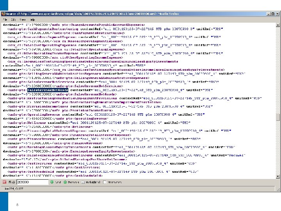Click the EarningsLossesEquityInvestments opening tag
Image resolution: width=281 pixels, height=211 pixels.
[x=49, y=147]
